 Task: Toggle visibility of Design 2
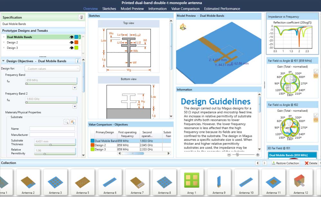[x=71, y=43]
